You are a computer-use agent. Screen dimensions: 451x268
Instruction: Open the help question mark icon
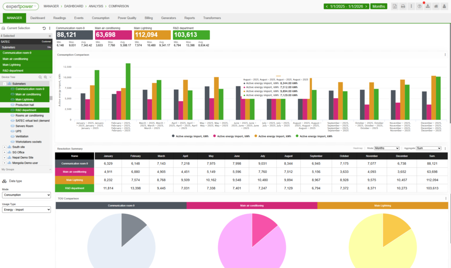(x=420, y=6)
